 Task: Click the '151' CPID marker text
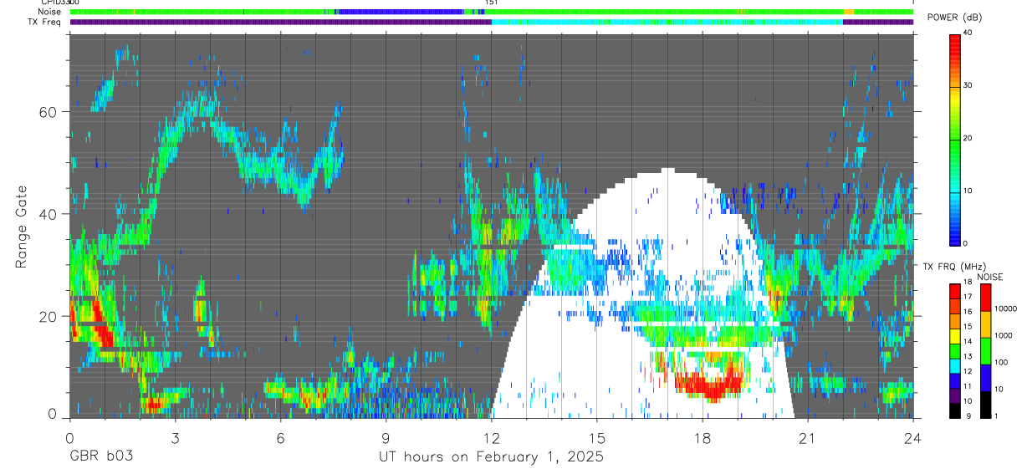[x=492, y=3]
